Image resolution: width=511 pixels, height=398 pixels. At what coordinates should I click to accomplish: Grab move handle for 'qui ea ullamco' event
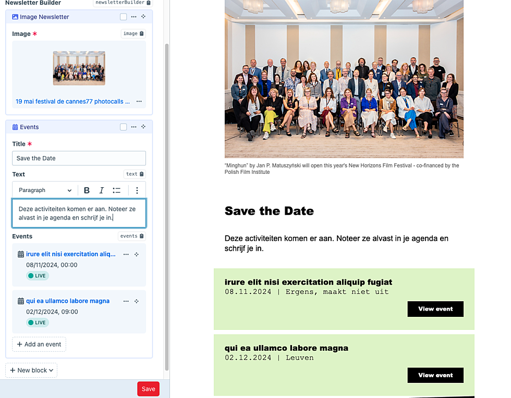(137, 301)
